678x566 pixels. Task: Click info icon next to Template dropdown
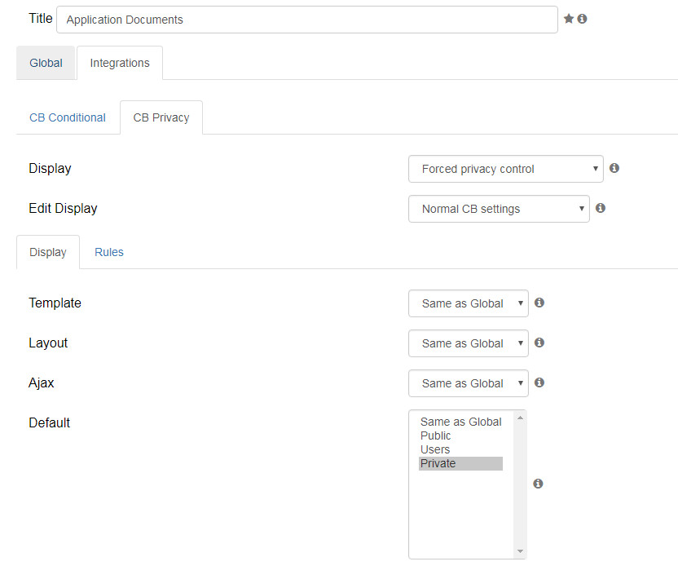tap(539, 303)
